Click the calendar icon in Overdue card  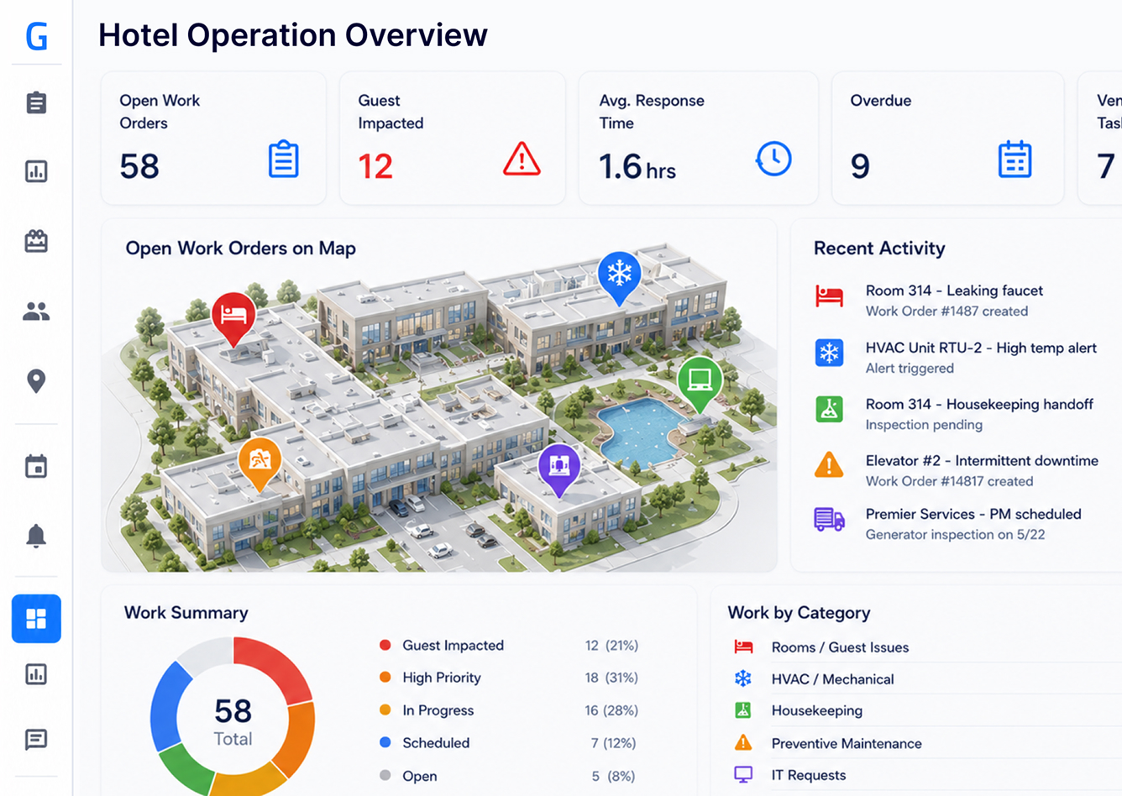pyautogui.click(x=1015, y=160)
